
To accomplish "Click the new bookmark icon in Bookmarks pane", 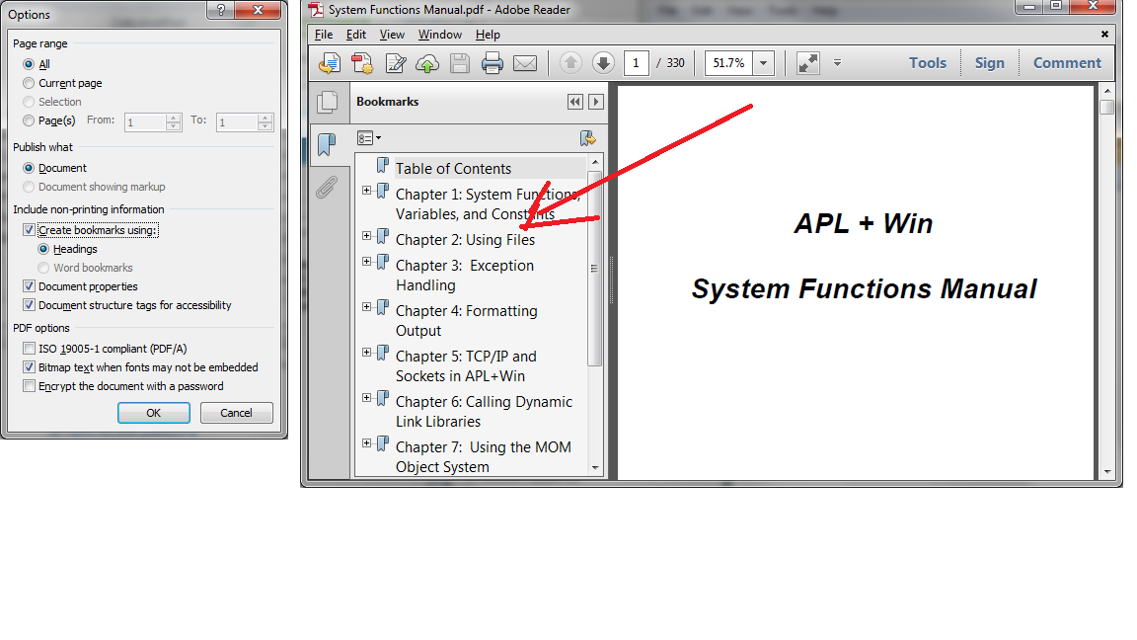I will 588,138.
